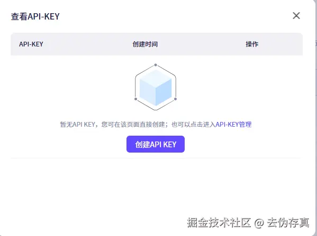Click the 查看API-KEY dialog title
Image resolution: width=317 pixels, height=236 pixels.
35,16
